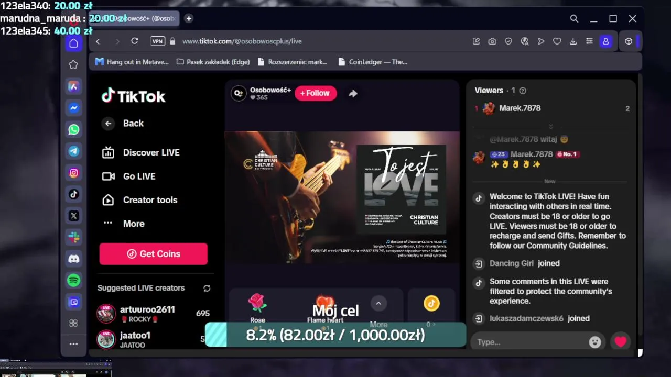The image size is (671, 377).
Task: Click the TikTok logo
Action: coord(133,96)
